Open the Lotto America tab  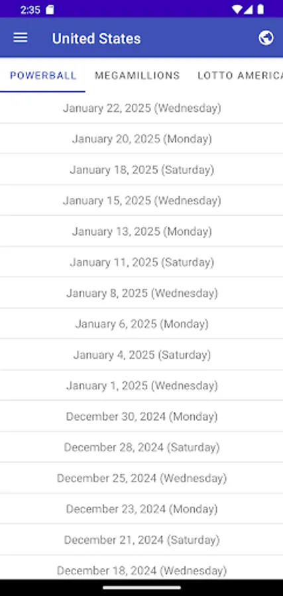click(240, 75)
